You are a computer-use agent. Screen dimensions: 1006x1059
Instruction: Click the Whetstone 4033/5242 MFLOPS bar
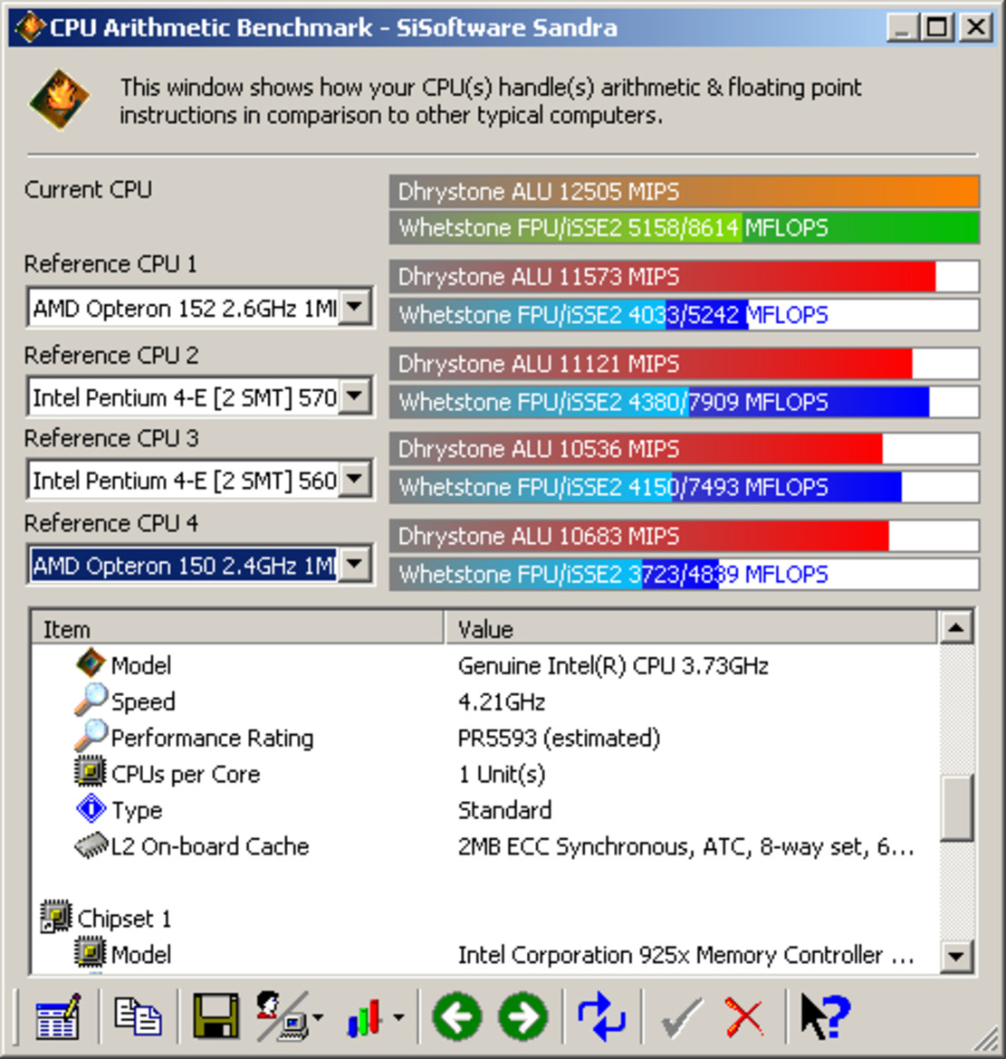[685, 315]
